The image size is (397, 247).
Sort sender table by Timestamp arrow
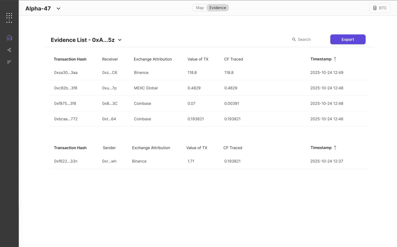pyautogui.click(x=335, y=148)
